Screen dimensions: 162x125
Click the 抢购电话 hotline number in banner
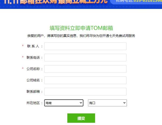coord(139,1)
